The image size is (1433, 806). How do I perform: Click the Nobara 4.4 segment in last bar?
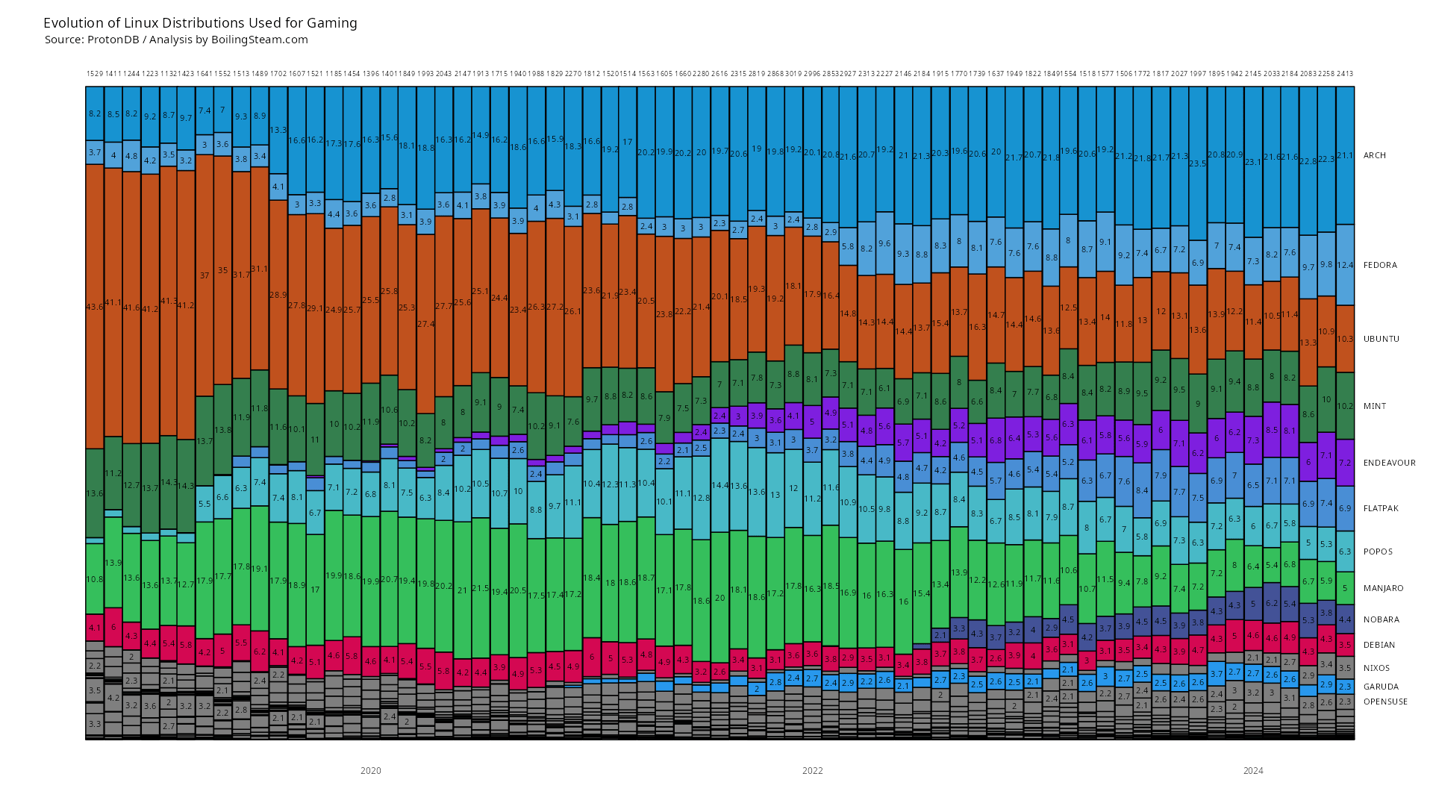[1345, 619]
